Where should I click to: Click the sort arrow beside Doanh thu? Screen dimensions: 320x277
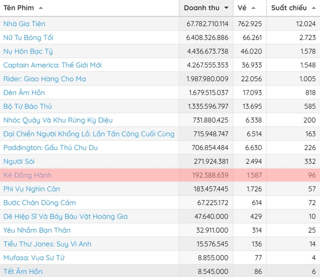pyautogui.click(x=226, y=8)
